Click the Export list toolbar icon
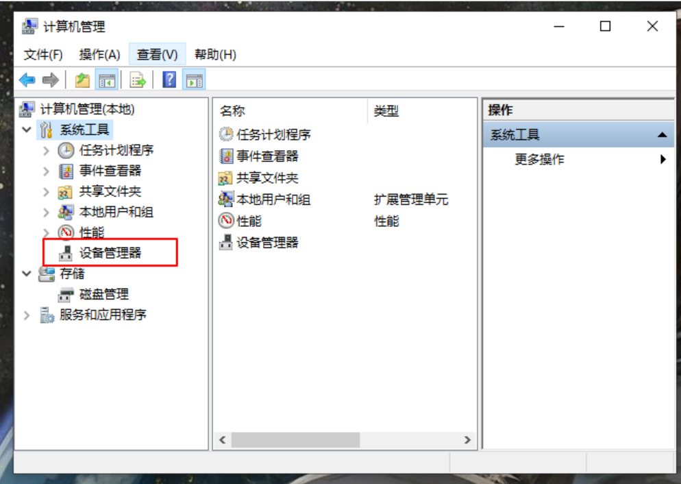The width and height of the screenshot is (681, 484). (x=138, y=80)
